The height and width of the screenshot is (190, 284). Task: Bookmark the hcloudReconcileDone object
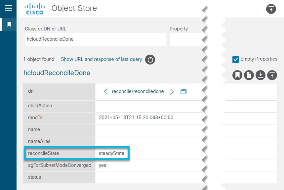click(237, 75)
